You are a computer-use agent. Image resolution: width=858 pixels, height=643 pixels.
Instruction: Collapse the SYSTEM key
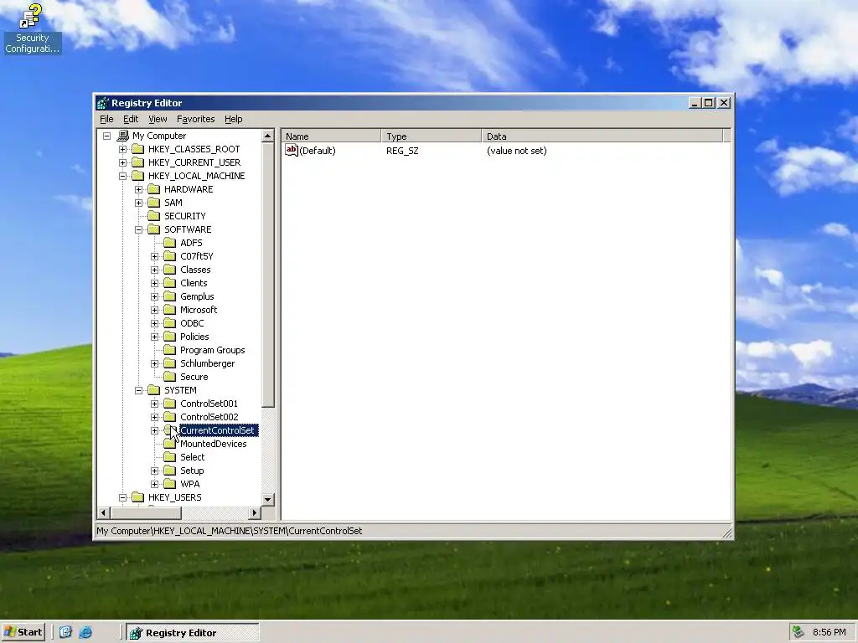coord(138,390)
